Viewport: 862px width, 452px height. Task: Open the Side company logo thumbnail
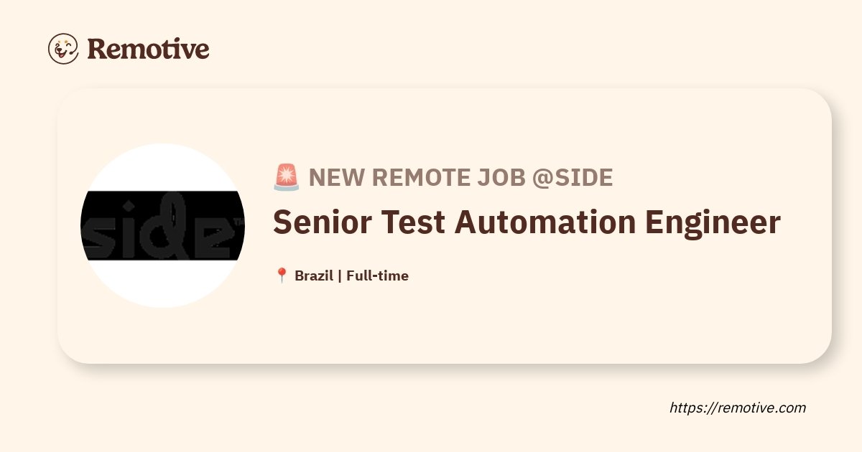[x=162, y=226]
